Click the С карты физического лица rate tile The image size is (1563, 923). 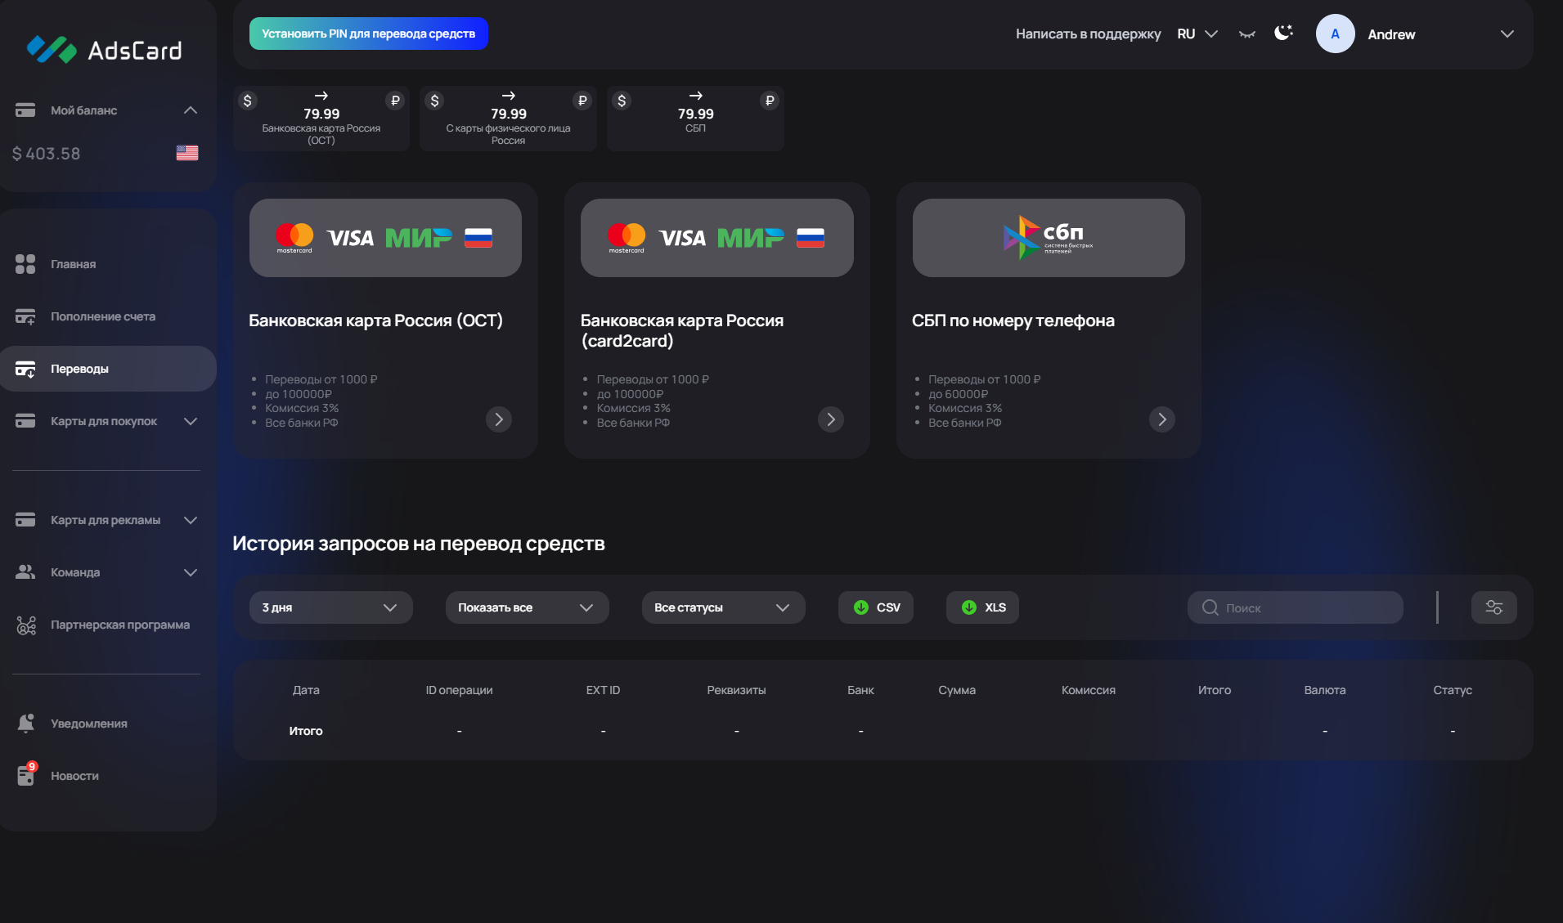coord(508,119)
